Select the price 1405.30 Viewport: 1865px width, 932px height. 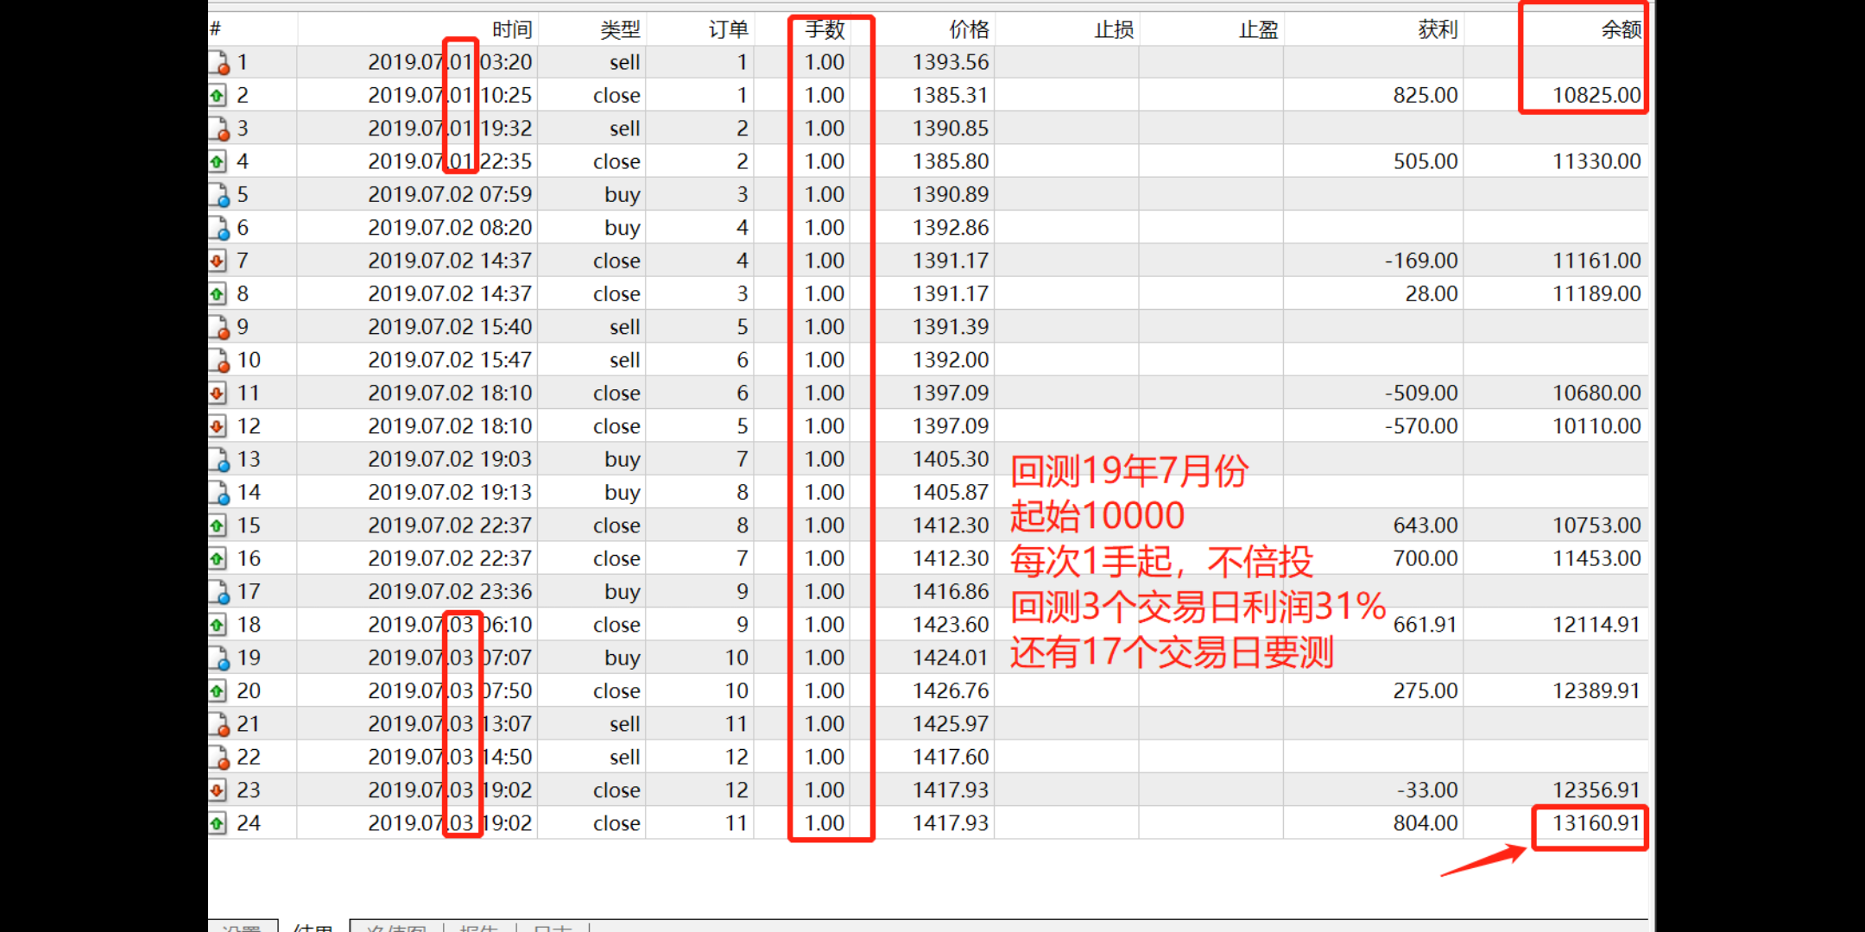pos(951,459)
